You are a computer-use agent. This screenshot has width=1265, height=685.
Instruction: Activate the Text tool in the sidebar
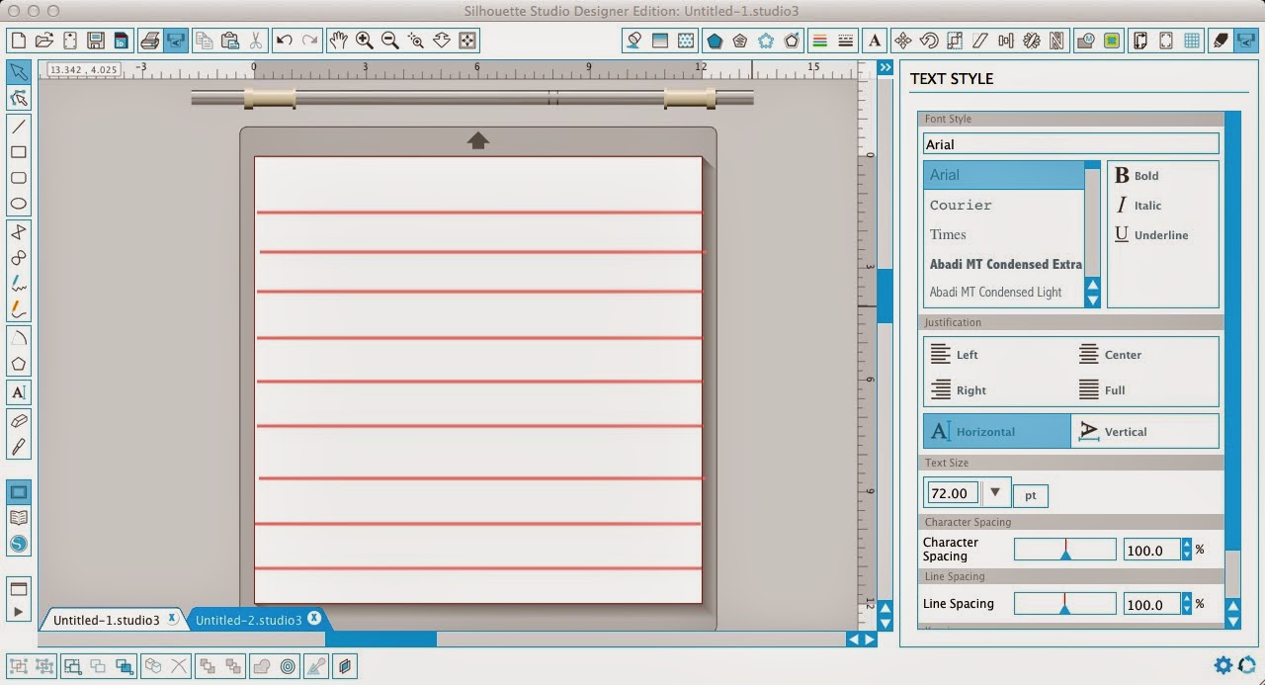[20, 392]
